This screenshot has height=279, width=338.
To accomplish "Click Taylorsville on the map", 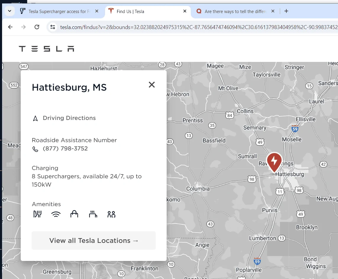I will pos(266,75).
